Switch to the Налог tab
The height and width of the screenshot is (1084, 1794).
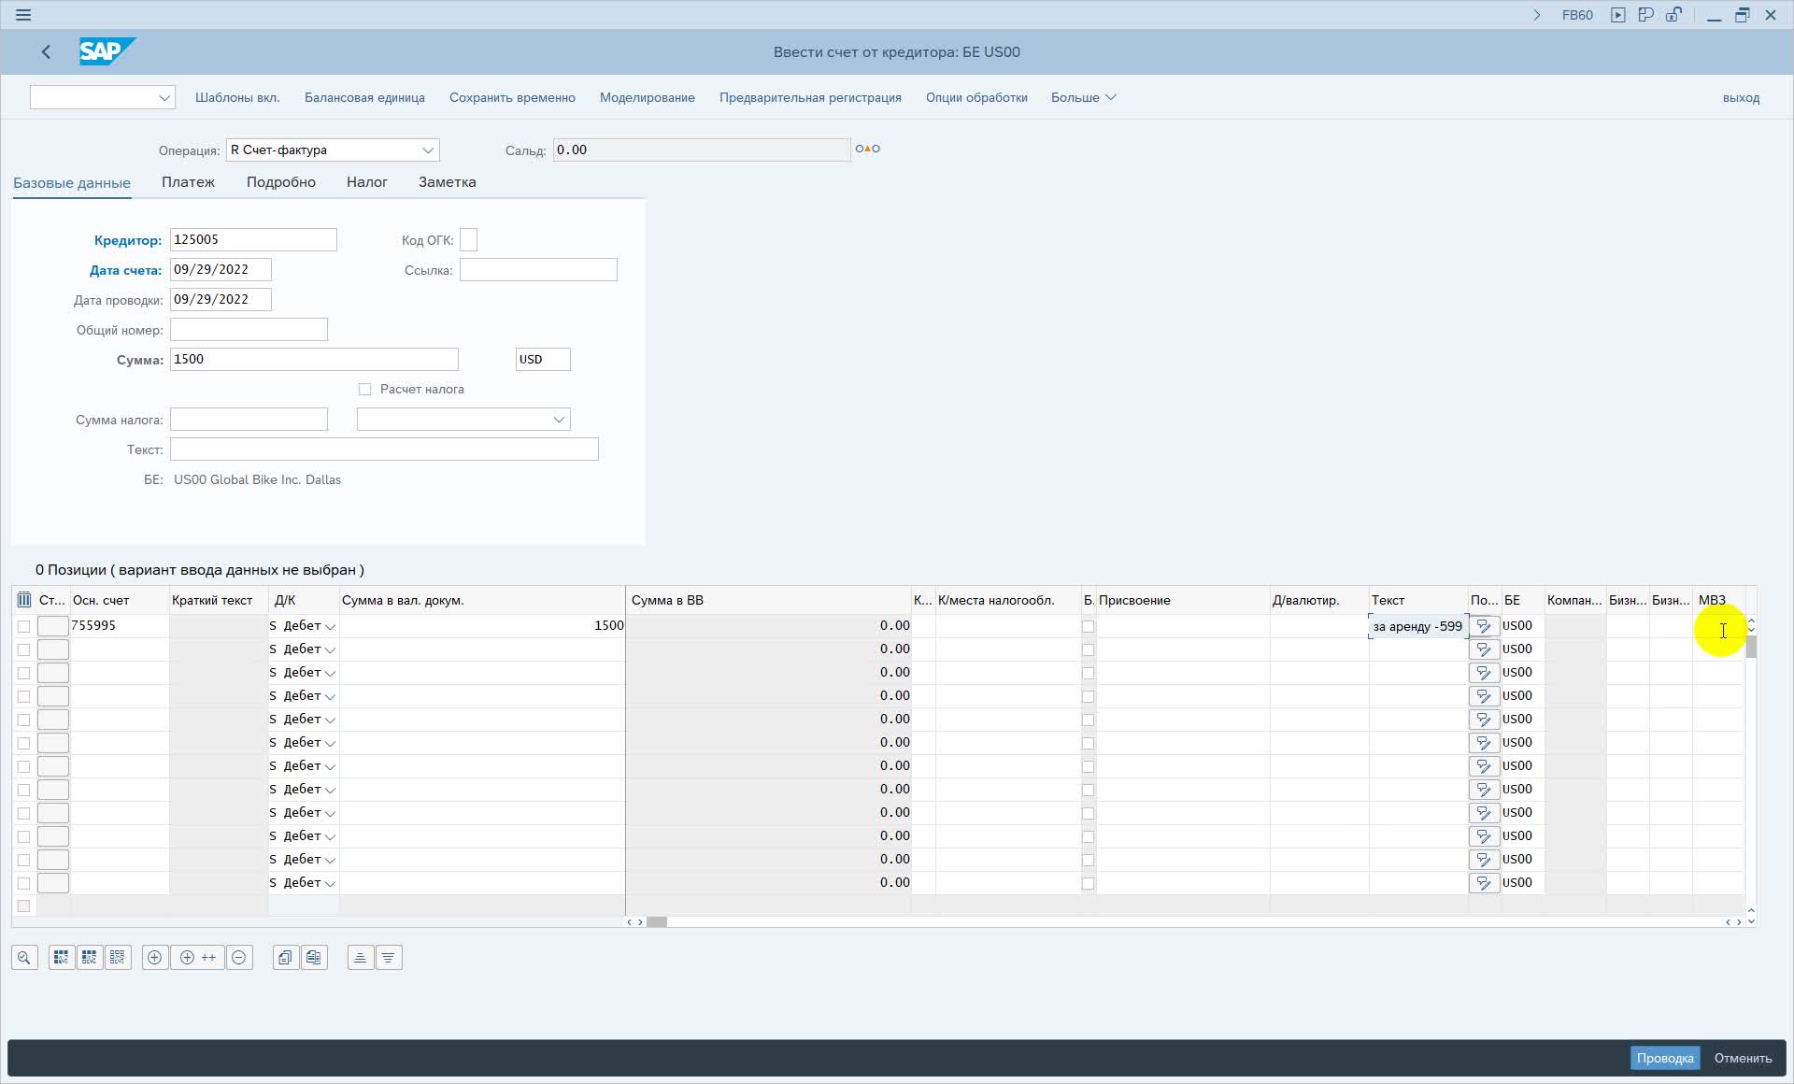point(367,182)
